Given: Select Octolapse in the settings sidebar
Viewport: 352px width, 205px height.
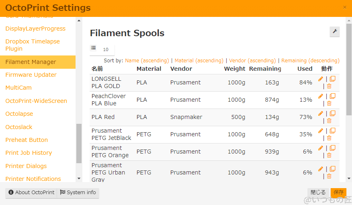Looking at the screenshot, I should point(19,114).
